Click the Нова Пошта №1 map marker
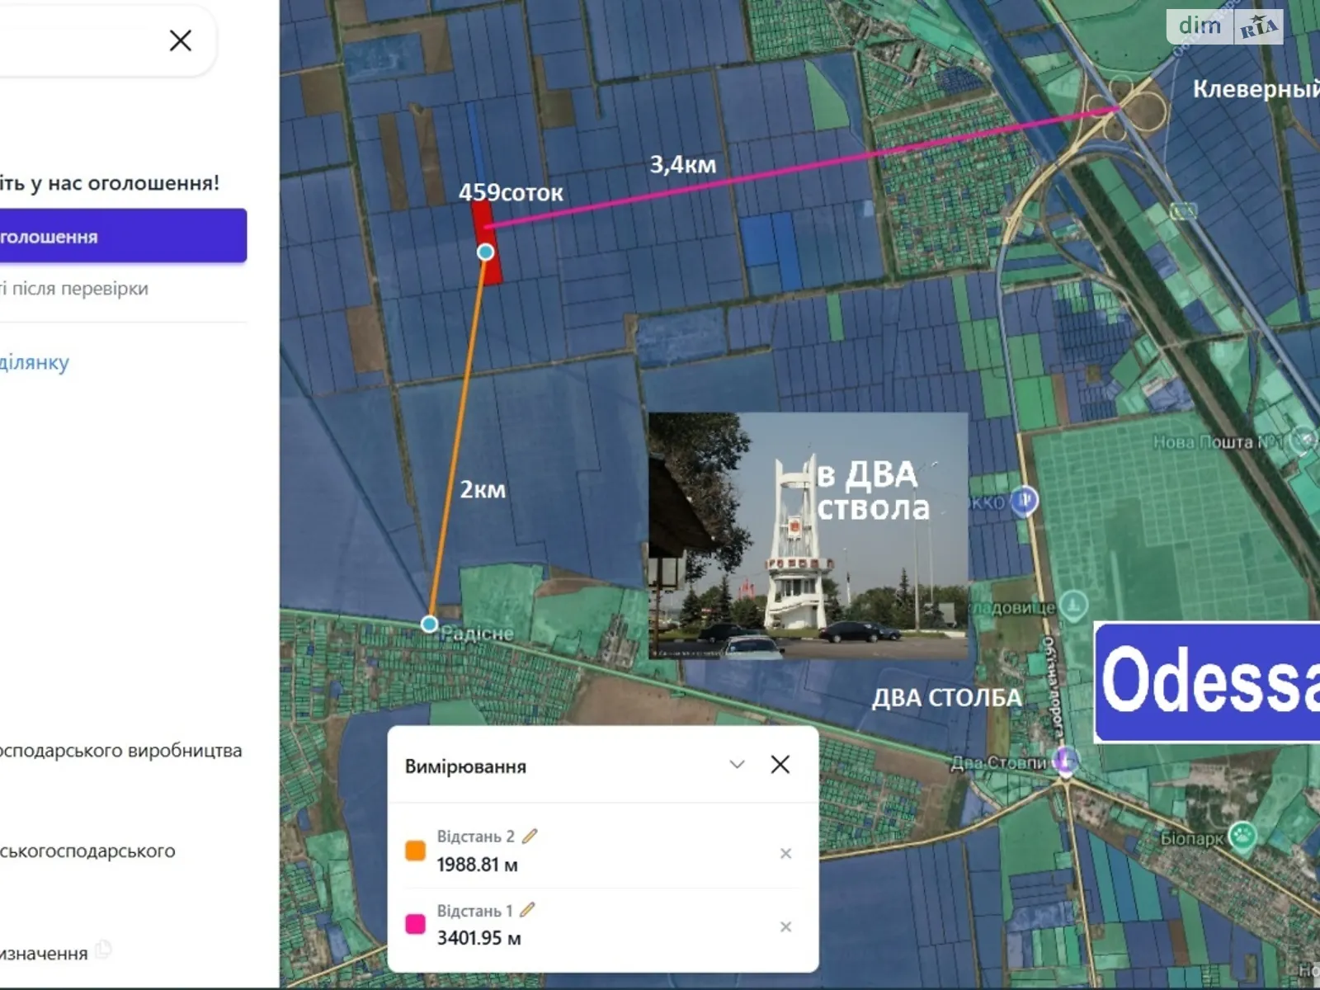The height and width of the screenshot is (990, 1320). [x=1303, y=441]
